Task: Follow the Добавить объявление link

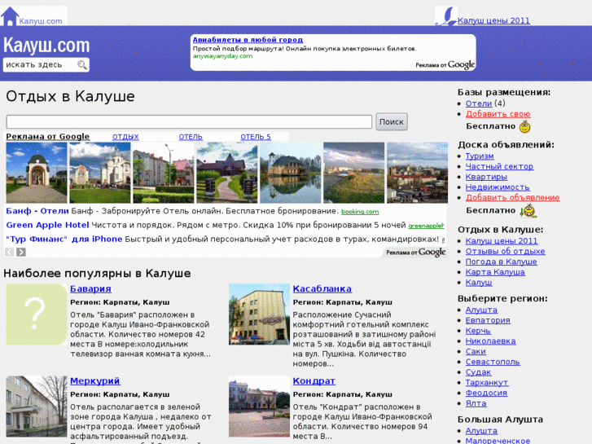Action: [512, 198]
